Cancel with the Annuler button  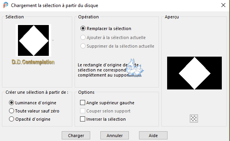click(114, 135)
